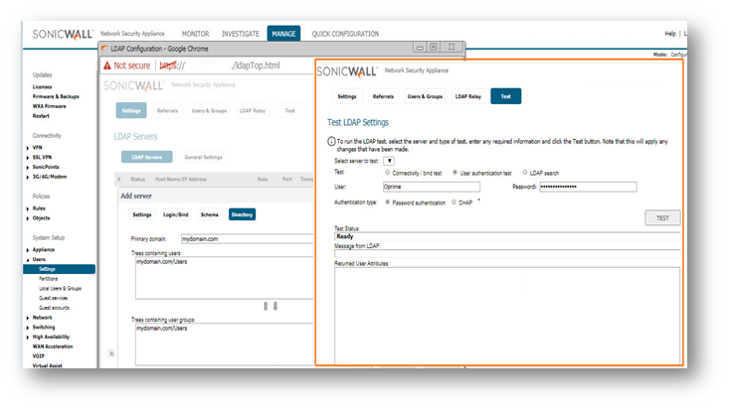Select the LDAP search radio option

click(x=524, y=172)
